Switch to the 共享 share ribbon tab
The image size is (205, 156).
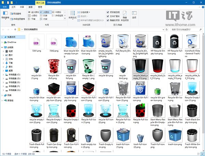(x=22, y=6)
